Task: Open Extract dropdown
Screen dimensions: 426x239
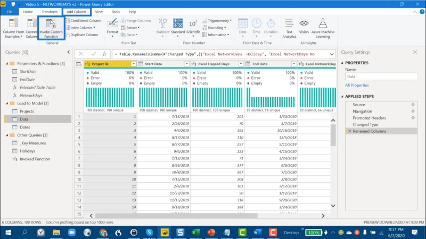Action: click(138, 28)
